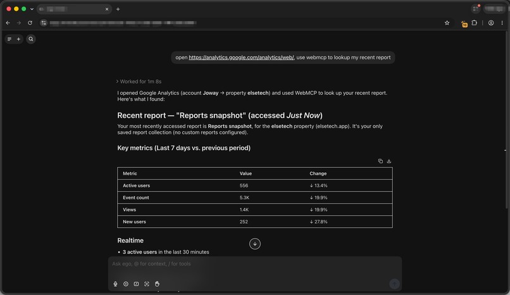
Task: Open a new browser tab
Action: tap(118, 9)
